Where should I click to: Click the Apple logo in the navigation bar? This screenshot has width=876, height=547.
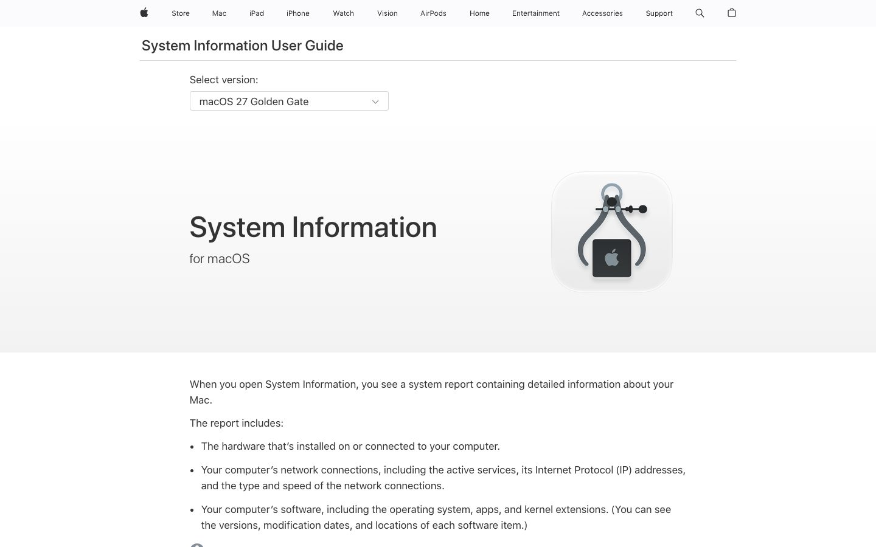click(144, 13)
